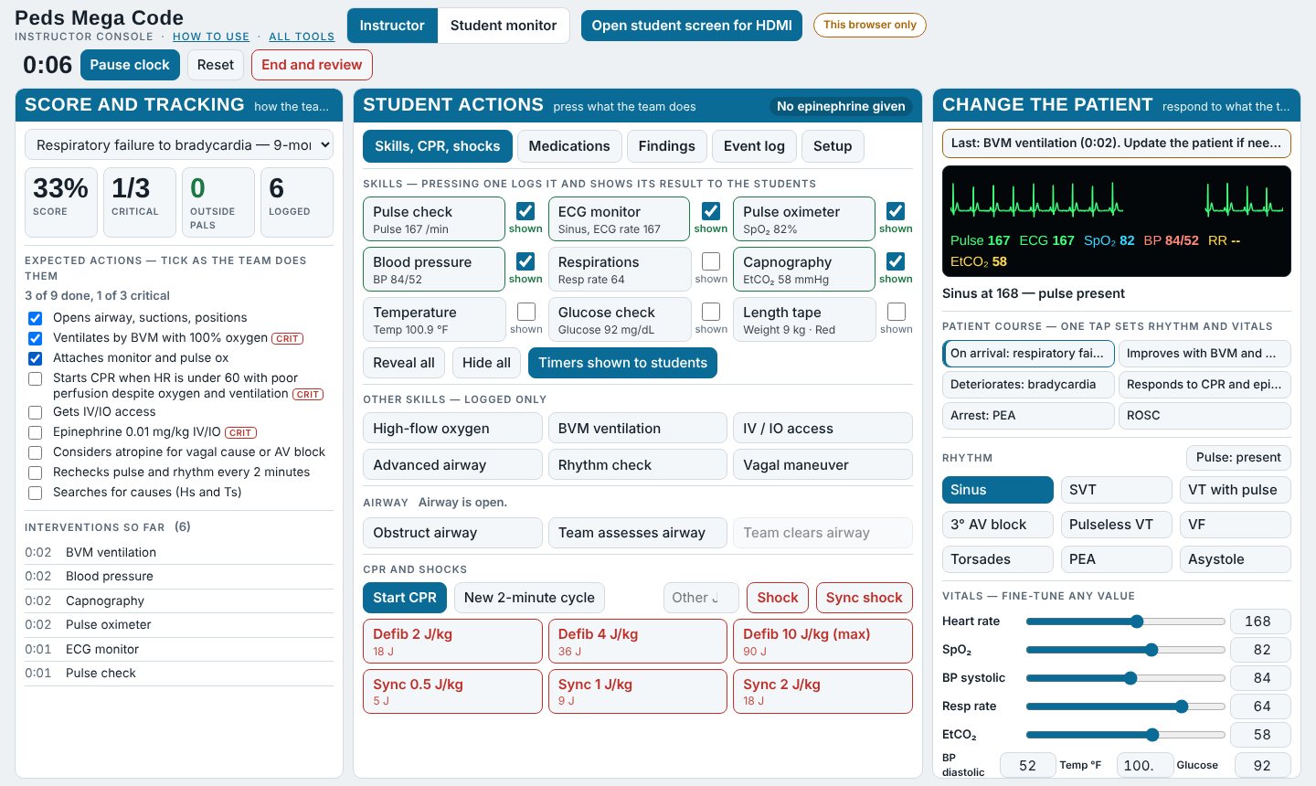
Task: Open the ALL TOOLS link
Action: pos(302,37)
